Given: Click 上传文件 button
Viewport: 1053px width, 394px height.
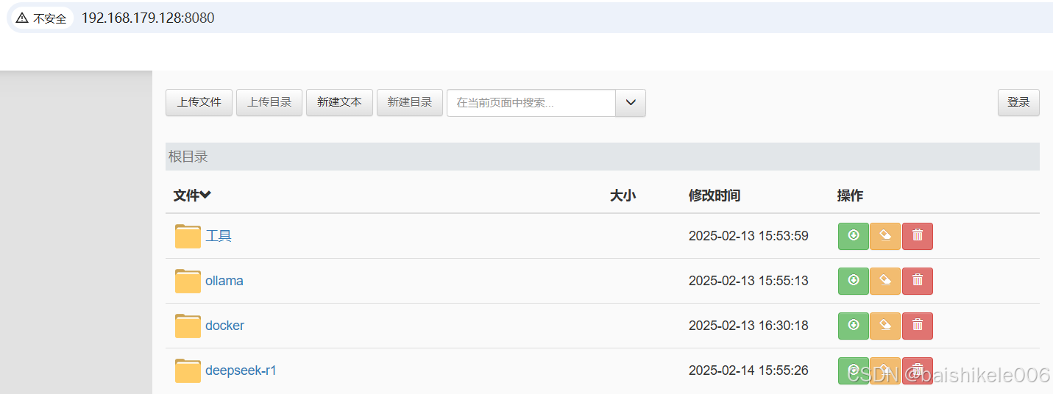Looking at the screenshot, I should [199, 102].
